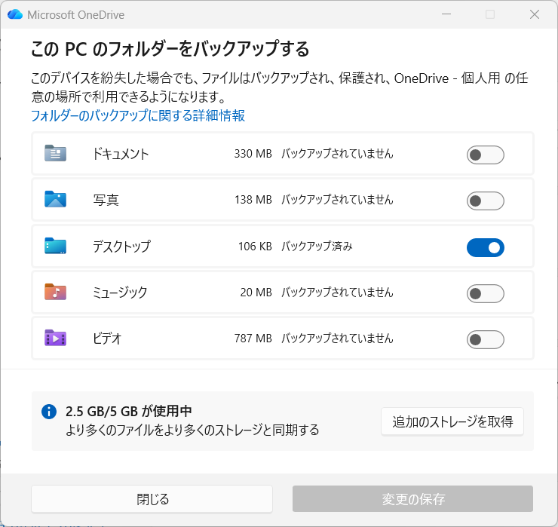Click the OneDrive cloud icon in title bar
Viewport: 558px width, 527px height.
tap(15, 14)
